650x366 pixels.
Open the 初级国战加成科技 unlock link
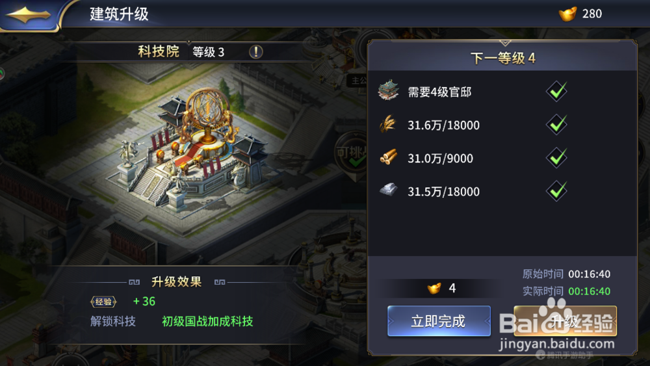coord(207,321)
